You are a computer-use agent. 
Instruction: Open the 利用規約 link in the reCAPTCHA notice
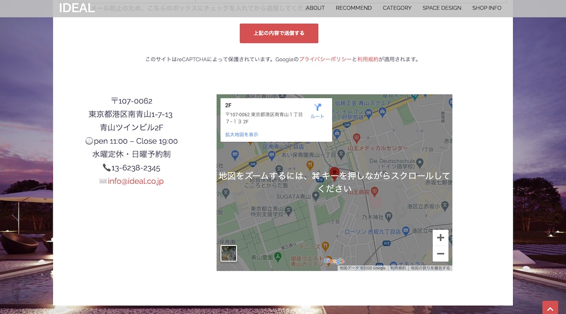pyautogui.click(x=368, y=59)
